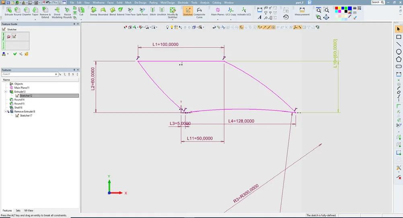Click Activate UCS
Screen dimensions: 403x218
(x=244, y=12)
